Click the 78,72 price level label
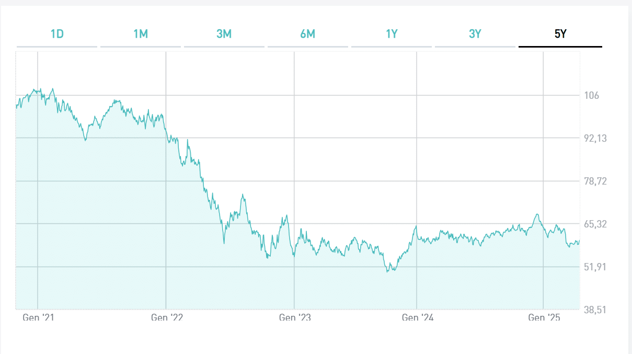Viewport: 632px width, 354px height. pos(595,181)
